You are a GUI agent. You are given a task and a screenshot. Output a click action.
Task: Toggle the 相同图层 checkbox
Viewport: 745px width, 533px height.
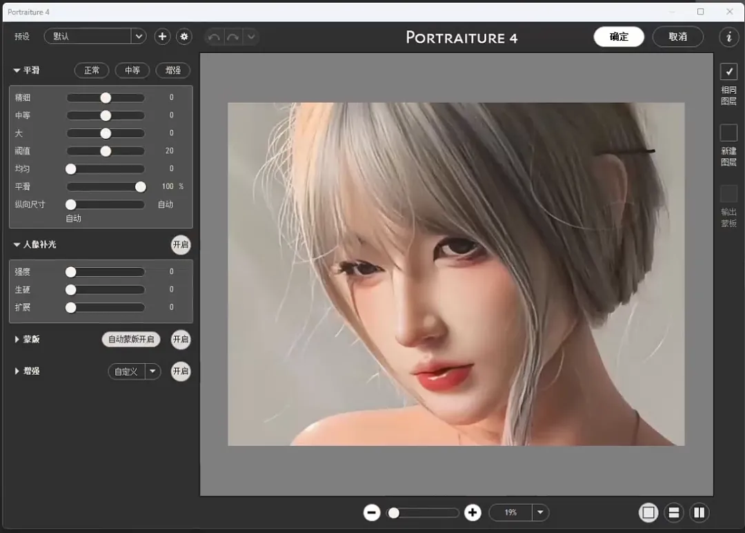click(728, 71)
